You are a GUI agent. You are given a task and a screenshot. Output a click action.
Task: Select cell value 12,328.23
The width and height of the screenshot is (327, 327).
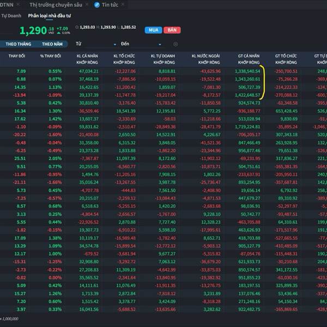pos(211,222)
